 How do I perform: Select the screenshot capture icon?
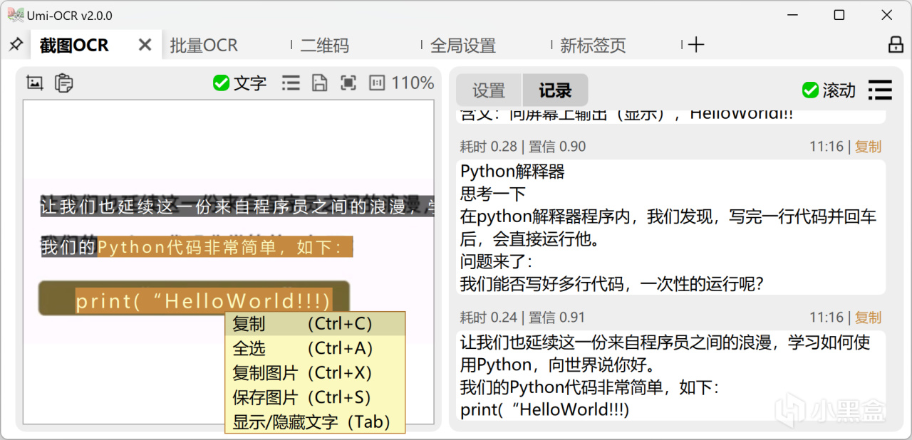click(x=34, y=83)
